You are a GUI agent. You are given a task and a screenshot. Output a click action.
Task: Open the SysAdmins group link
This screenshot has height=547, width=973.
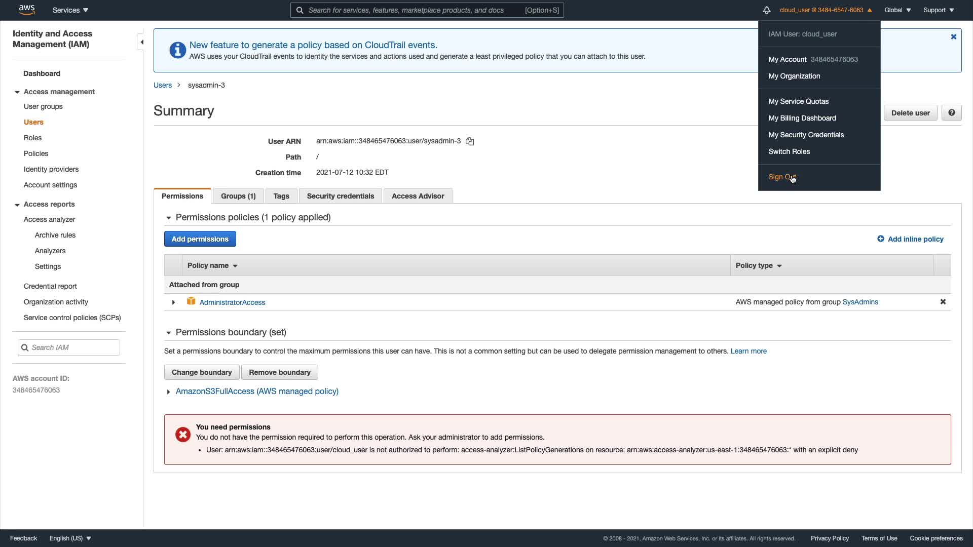click(860, 302)
